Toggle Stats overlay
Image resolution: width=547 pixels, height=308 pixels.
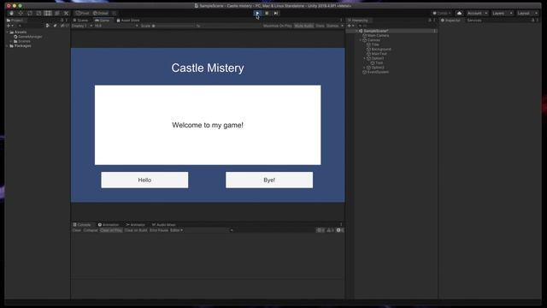(x=320, y=26)
